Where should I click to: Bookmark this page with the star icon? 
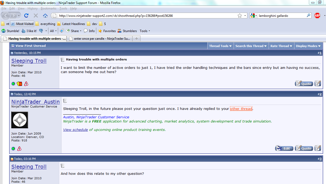(240, 16)
